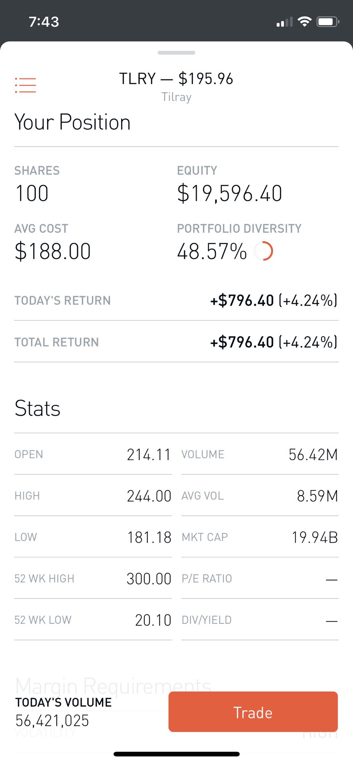Tap the Open 214.11 stat row
Screen dimensions: 353x764
click(93, 454)
